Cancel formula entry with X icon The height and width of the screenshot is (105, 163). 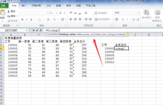[x=34, y=30]
